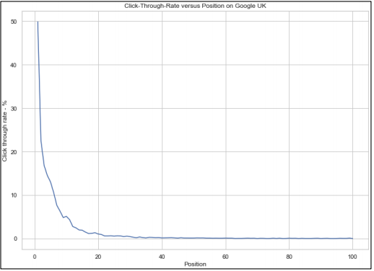Click the x-axis tick label 40
The width and height of the screenshot is (374, 271).
pyautogui.click(x=162, y=257)
